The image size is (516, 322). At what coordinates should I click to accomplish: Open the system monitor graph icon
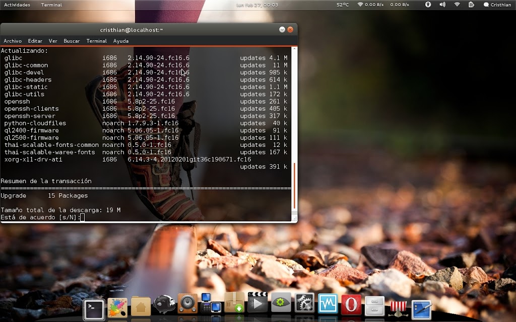[x=328, y=304]
